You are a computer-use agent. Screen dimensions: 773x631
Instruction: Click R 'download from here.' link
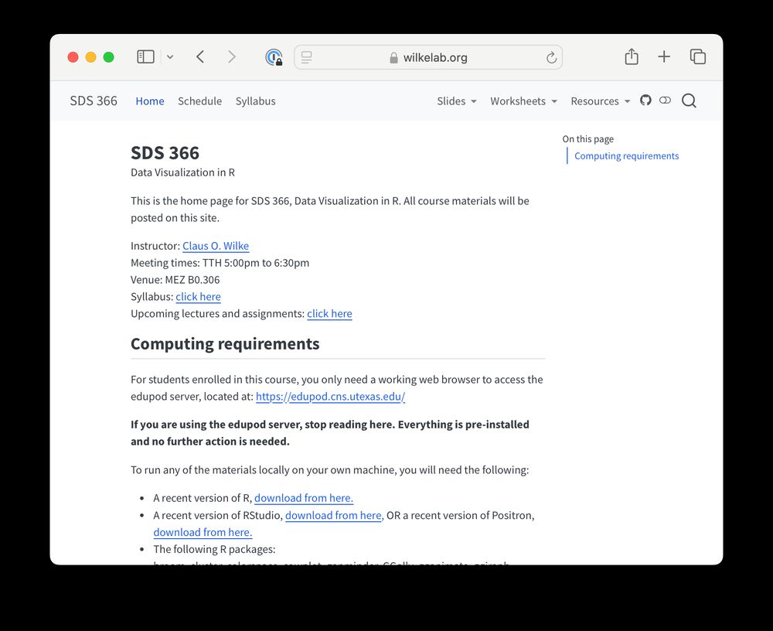[x=304, y=498]
